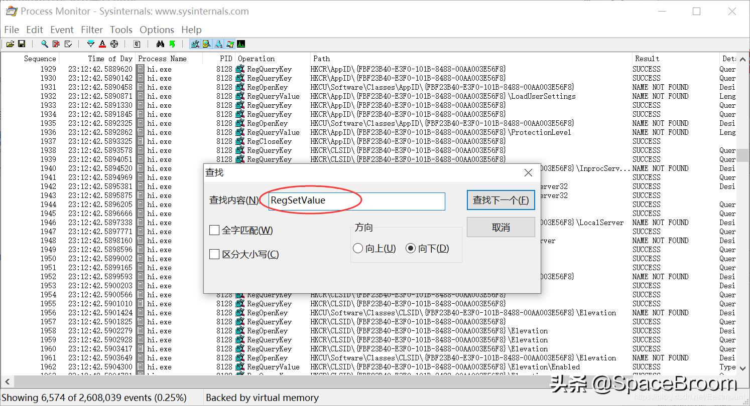Open the Filter menu

pyautogui.click(x=92, y=30)
